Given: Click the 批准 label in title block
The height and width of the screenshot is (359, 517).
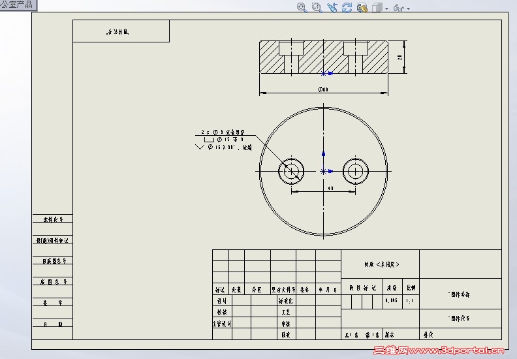Looking at the screenshot, I should point(285,334).
